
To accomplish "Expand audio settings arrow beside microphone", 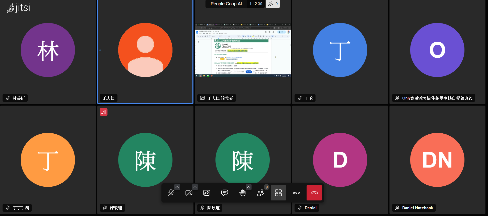I will point(177,187).
